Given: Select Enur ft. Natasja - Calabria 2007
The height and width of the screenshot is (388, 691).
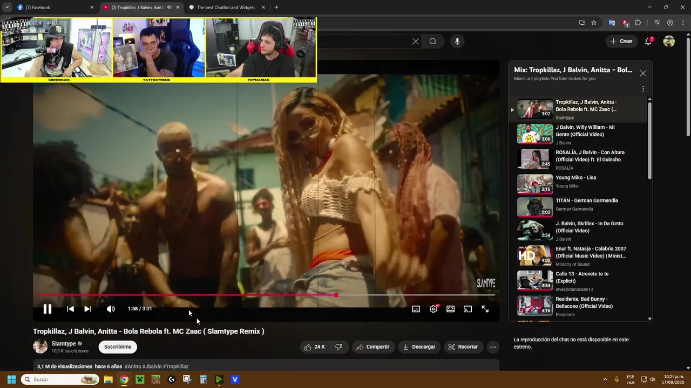Looking at the screenshot, I should (577, 256).
